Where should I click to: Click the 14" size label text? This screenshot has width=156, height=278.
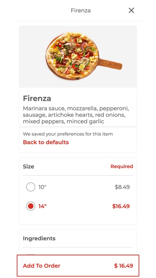tap(42, 206)
